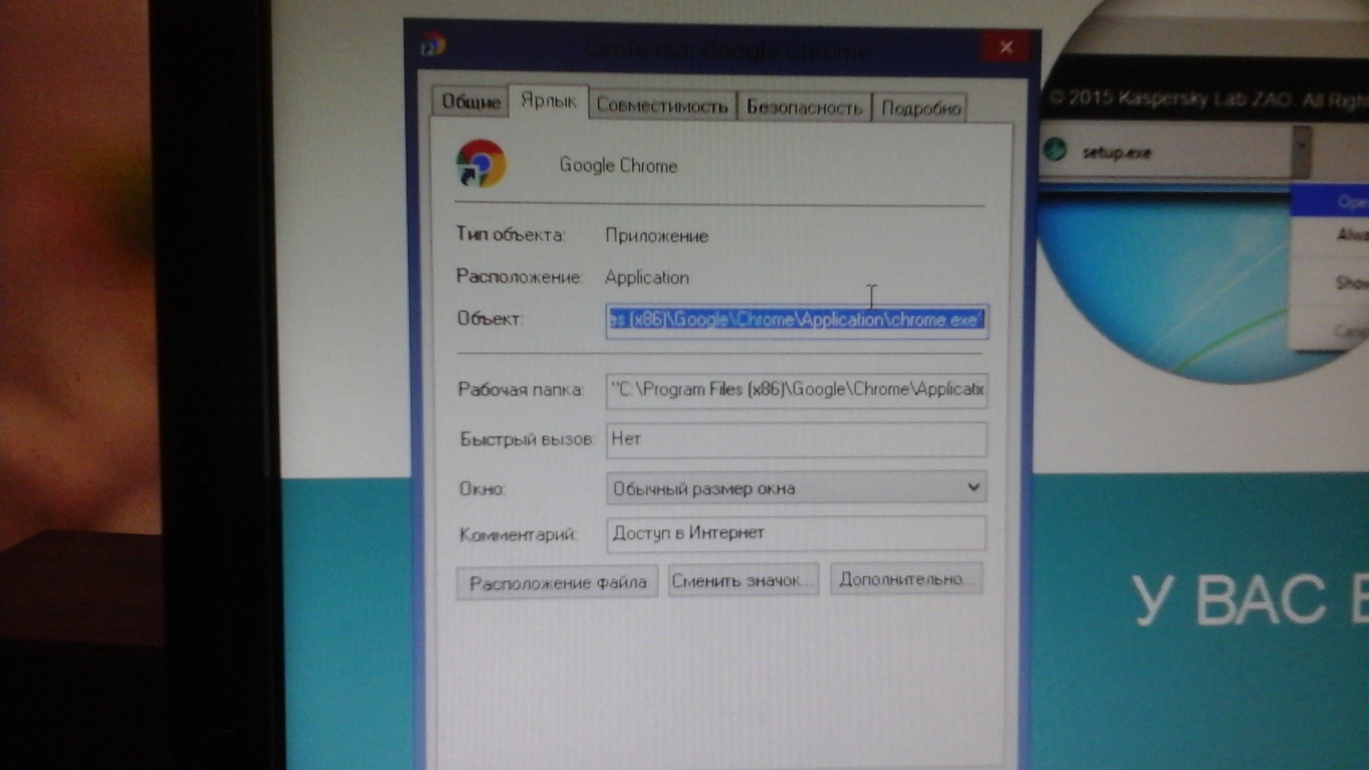The height and width of the screenshot is (770, 1369).
Task: Switch to the Общие tab
Action: 471,102
